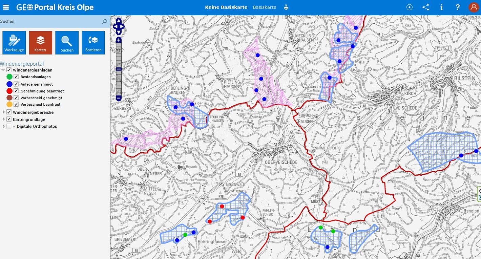The width and height of the screenshot is (481, 259).
Task: Open the hamburger main menu
Action: 6,7
